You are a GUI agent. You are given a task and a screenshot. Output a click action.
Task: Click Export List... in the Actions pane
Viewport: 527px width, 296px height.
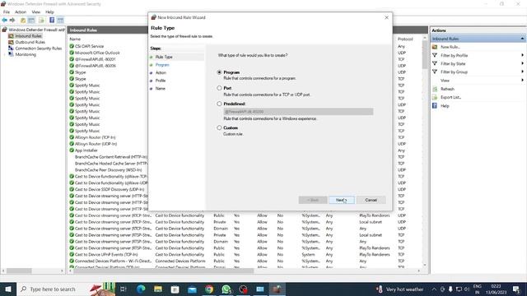click(x=450, y=97)
